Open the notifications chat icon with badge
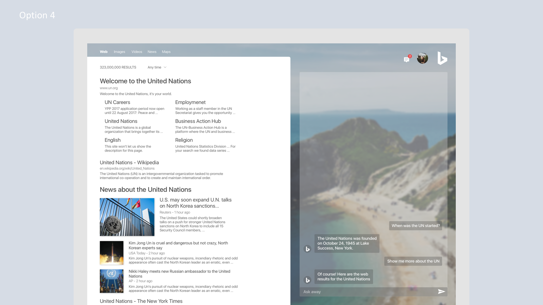 pyautogui.click(x=407, y=59)
